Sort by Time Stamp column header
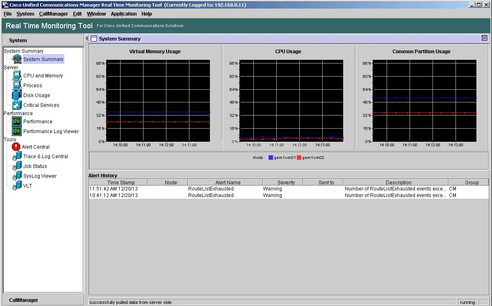Viewport: 492px width, 306px height. pos(118,182)
